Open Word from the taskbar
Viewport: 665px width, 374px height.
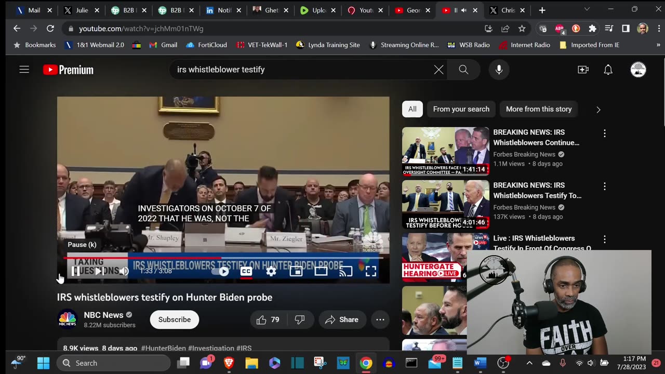coord(480,363)
